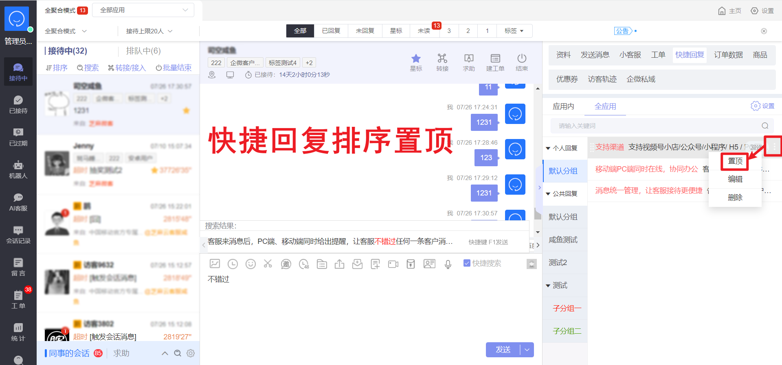Open 已接待 in left sidebar
782x365 pixels.
pyautogui.click(x=18, y=105)
